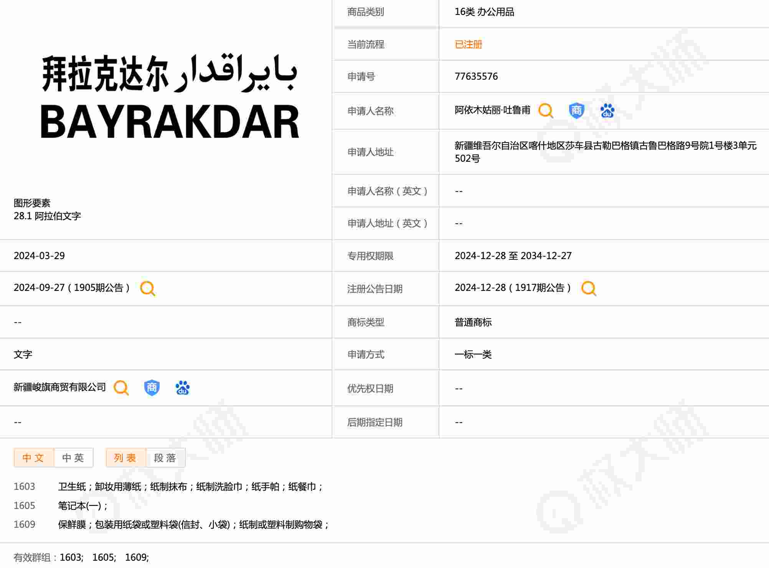Select 列表 list view toggle
Screen dimensions: 769x568
125,458
